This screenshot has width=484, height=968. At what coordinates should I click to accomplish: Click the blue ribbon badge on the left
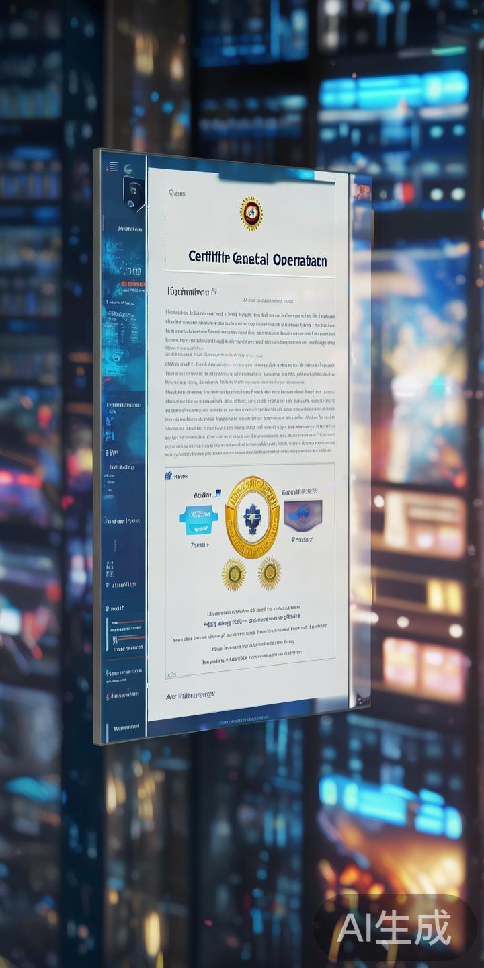coord(199,516)
